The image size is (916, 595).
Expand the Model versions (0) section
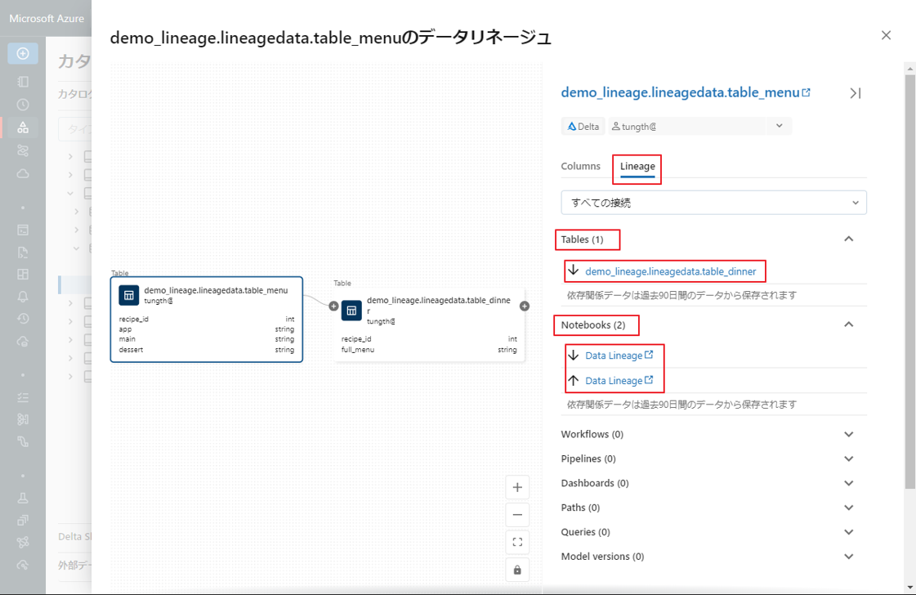[849, 557]
